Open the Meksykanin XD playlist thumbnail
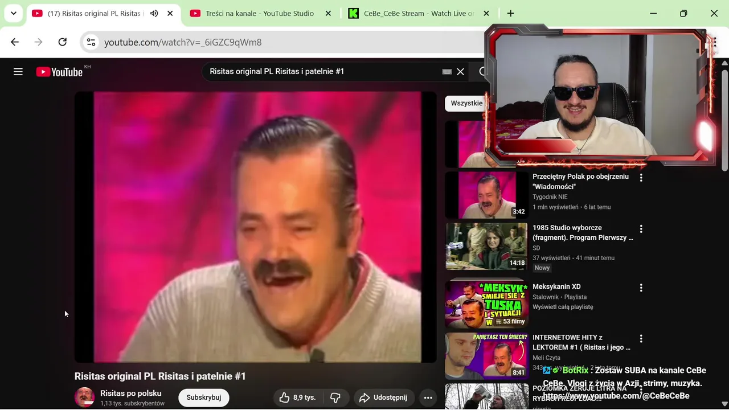This screenshot has width=729, height=410. coord(486,304)
